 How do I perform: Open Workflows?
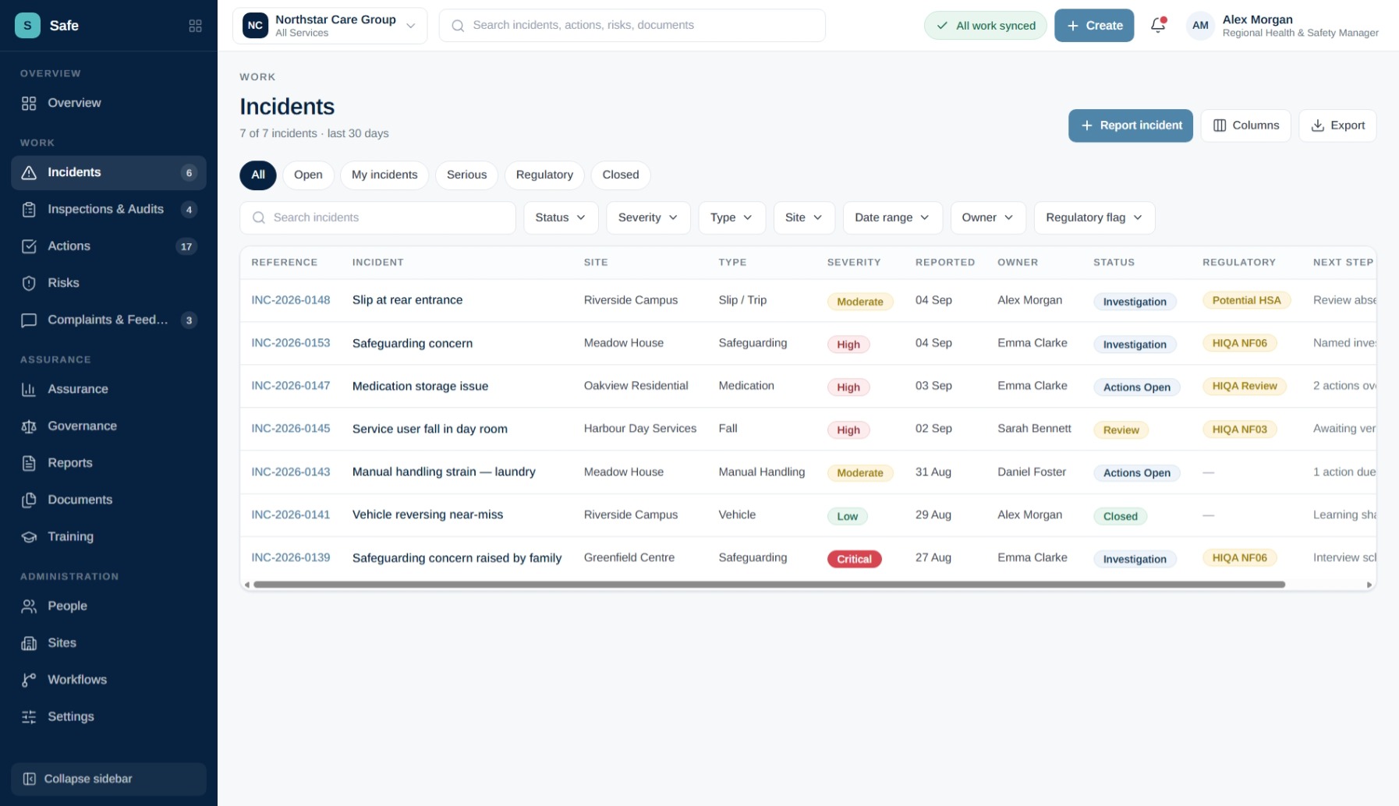(108, 680)
